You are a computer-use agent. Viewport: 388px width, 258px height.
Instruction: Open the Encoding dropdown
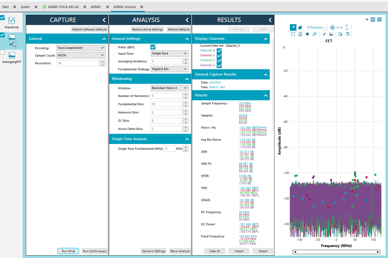81,48
